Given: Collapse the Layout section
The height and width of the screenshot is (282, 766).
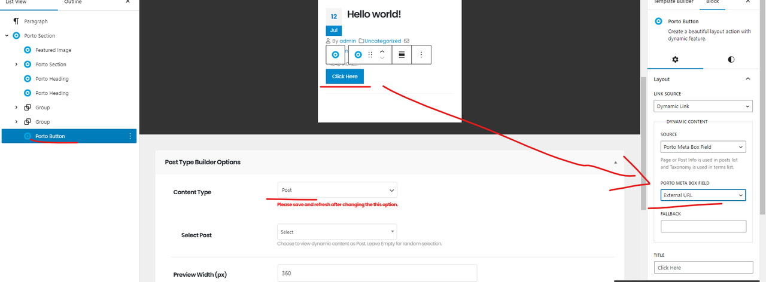Looking at the screenshot, I should click(x=747, y=79).
